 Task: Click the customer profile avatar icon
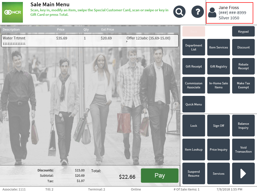coord(212,13)
